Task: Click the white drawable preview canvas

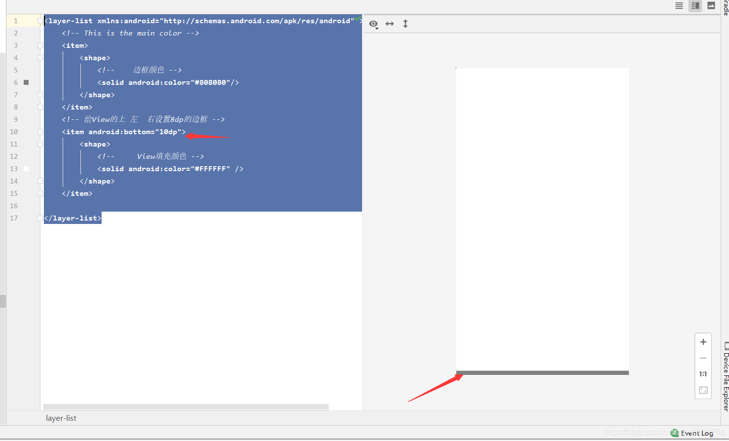Action: 543,220
